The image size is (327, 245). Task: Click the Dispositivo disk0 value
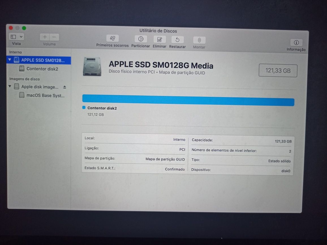point(286,171)
